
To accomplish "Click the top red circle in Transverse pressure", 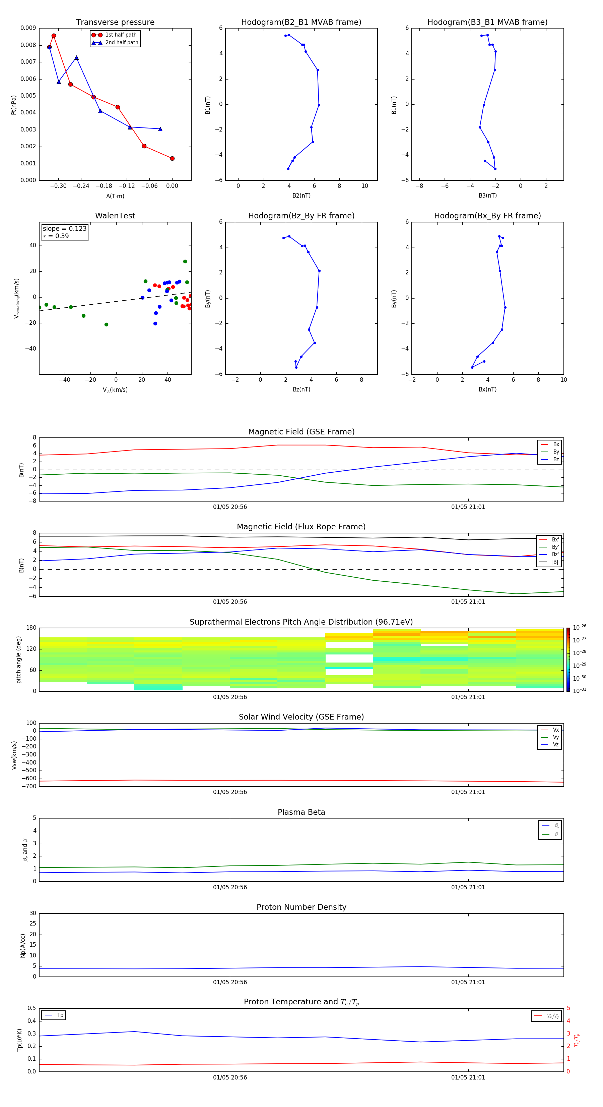I will (54, 36).
